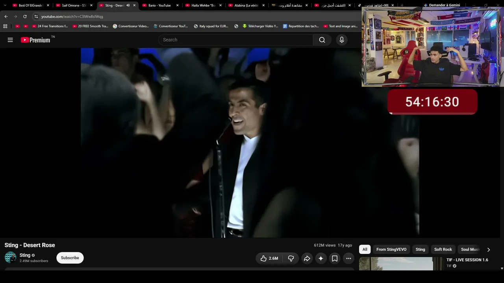Share the video via arrow icon
Viewport: 504px width, 283px height.
[307, 258]
